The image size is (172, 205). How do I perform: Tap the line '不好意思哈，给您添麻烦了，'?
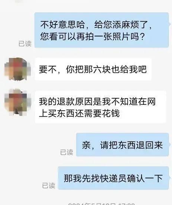[96, 25]
